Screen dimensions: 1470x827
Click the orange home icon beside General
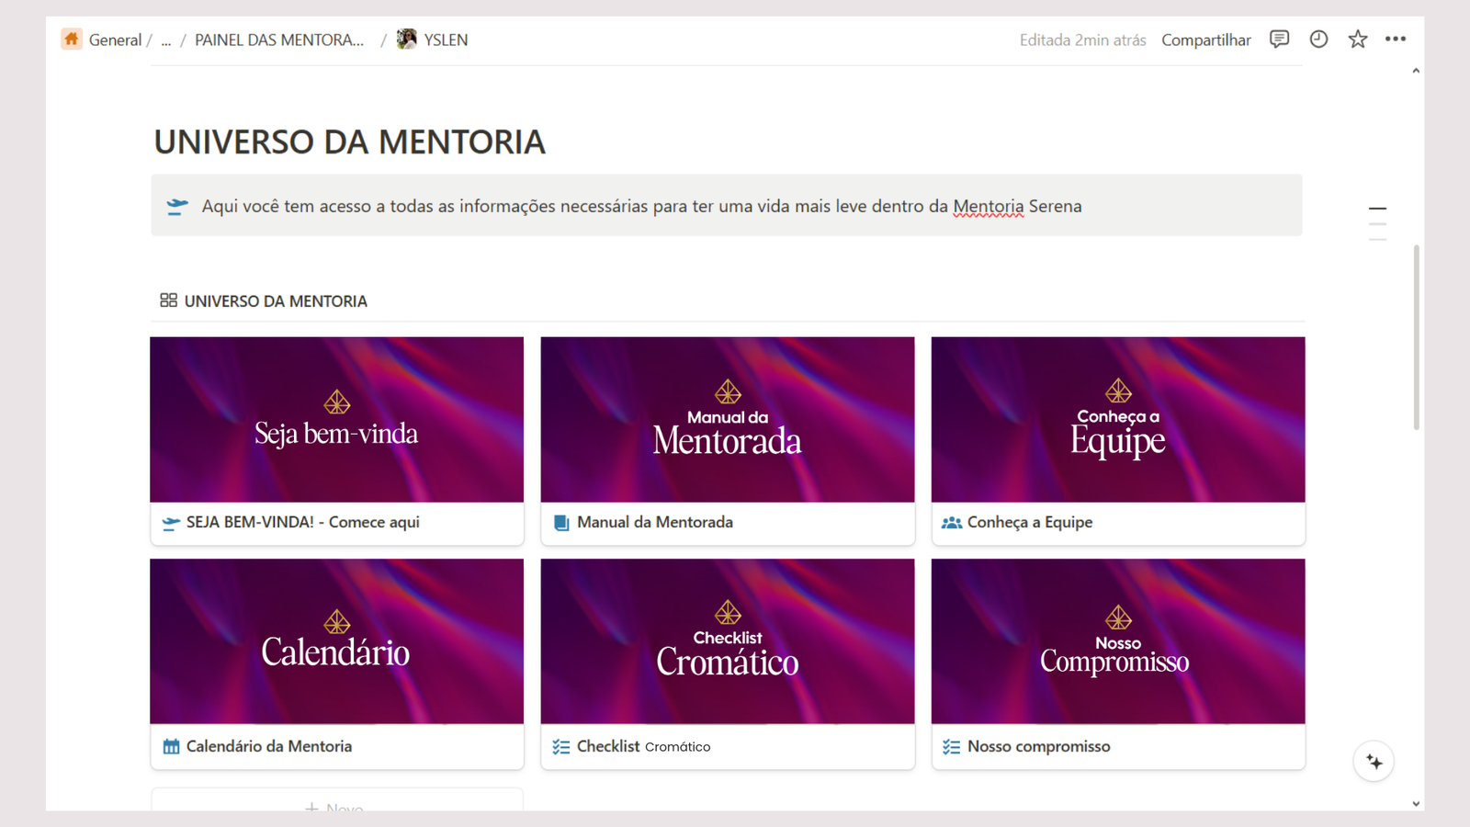coord(72,40)
